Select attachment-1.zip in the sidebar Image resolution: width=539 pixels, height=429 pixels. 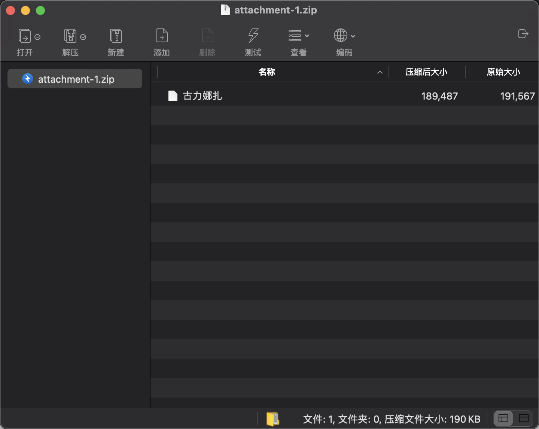click(75, 79)
